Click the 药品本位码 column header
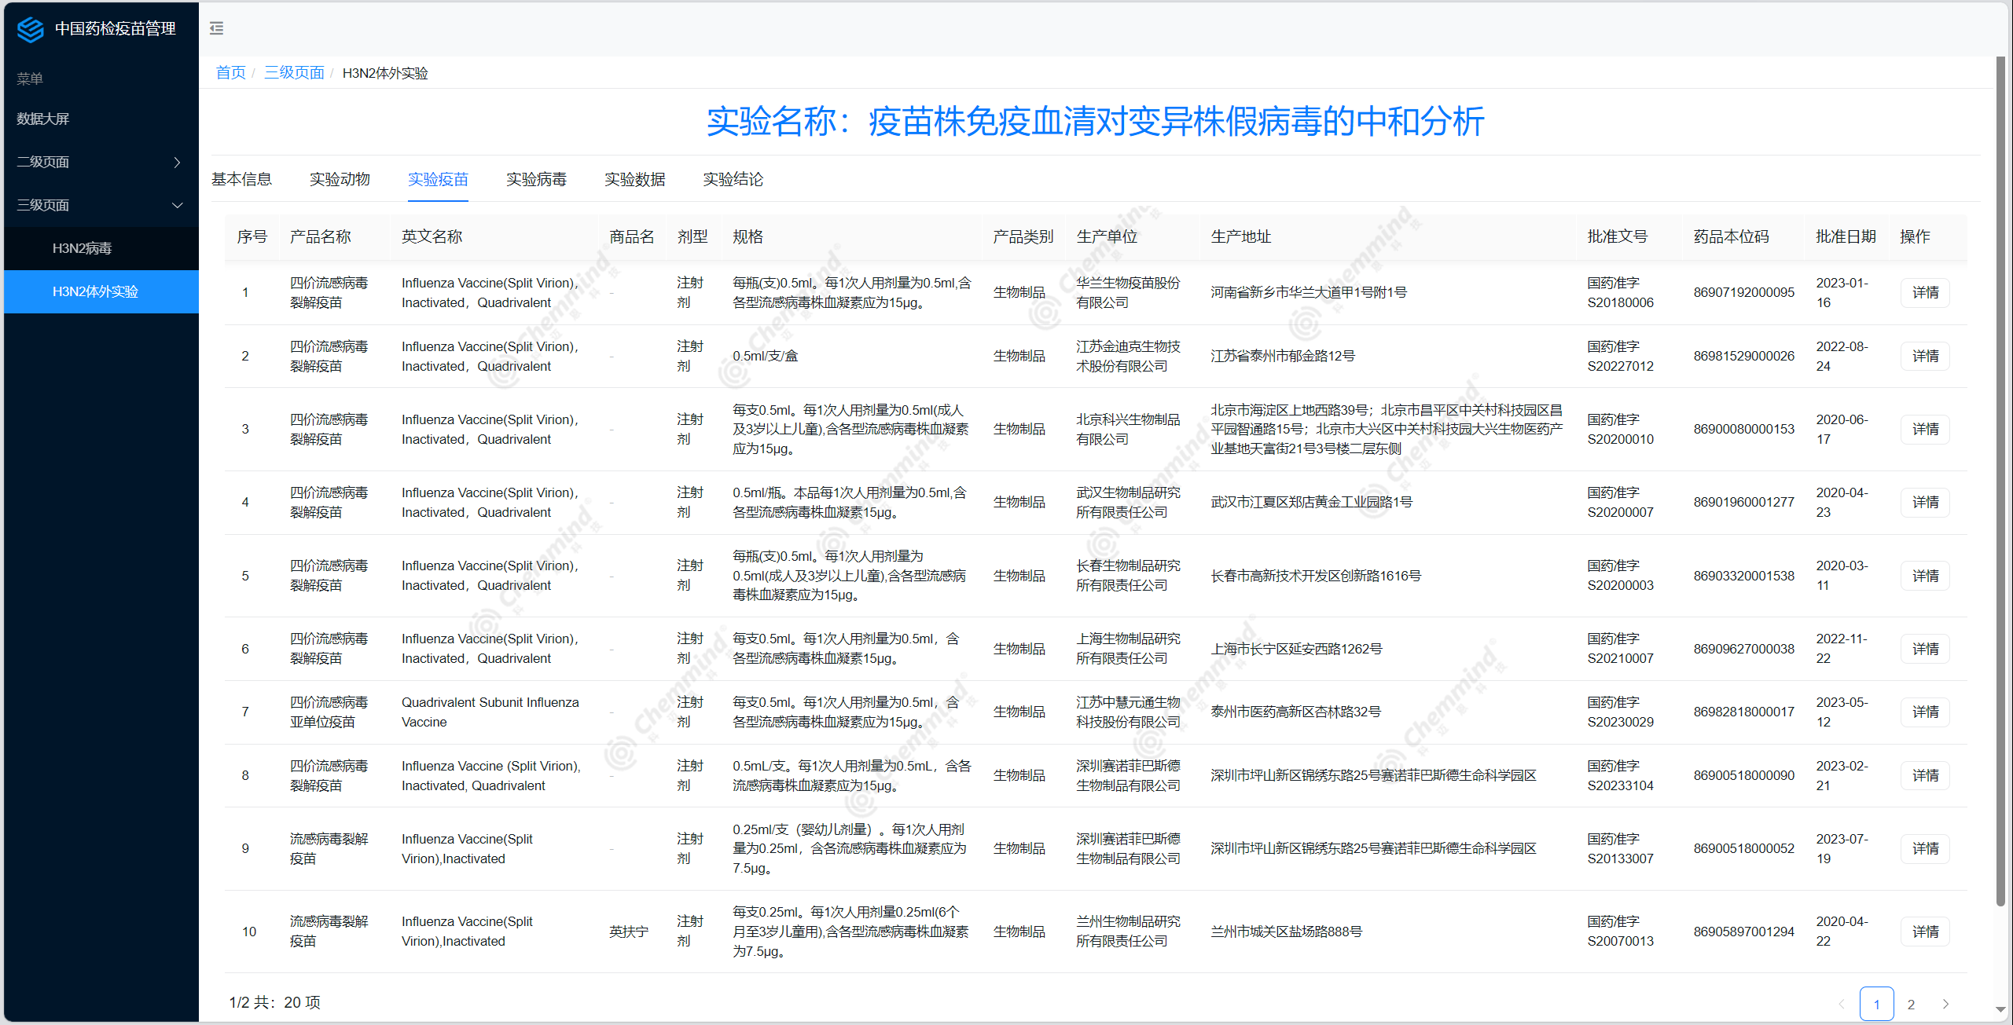Screen dimensions: 2013x1025 pyautogui.click(x=1731, y=236)
